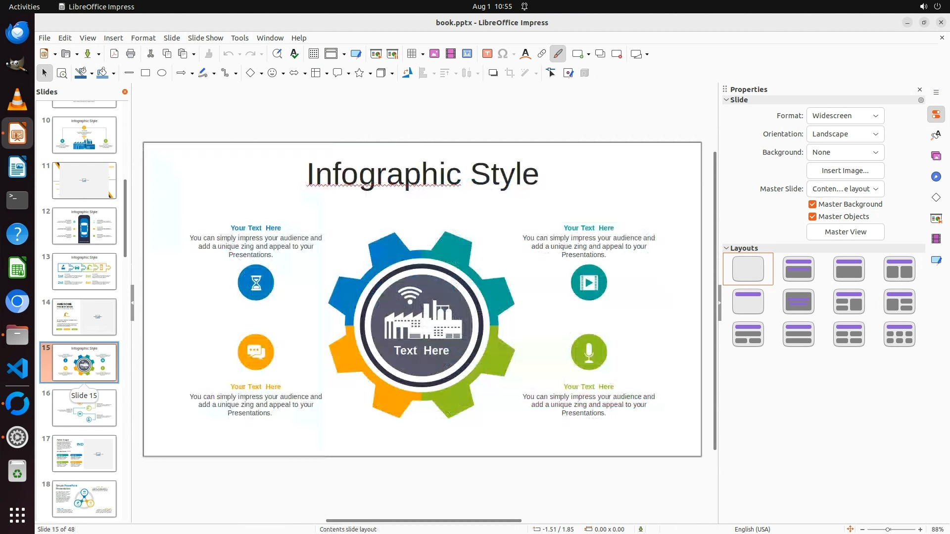Click the Insert Table icon
The image size is (950, 534).
pyautogui.click(x=412, y=54)
